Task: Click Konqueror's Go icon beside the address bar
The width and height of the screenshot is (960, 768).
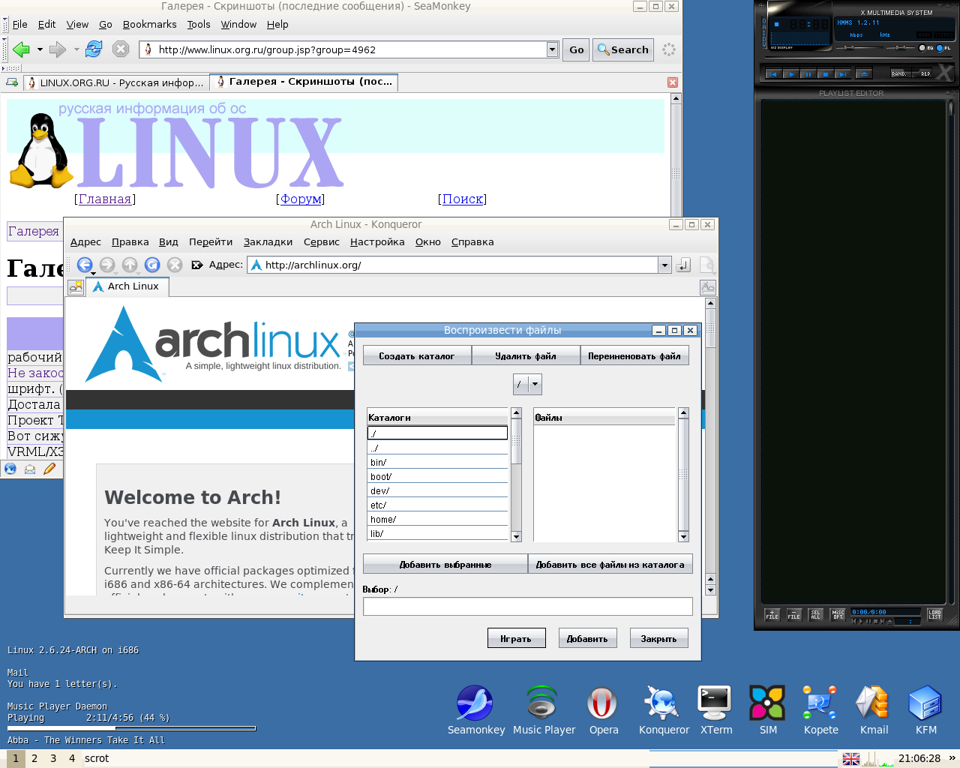Action: point(683,265)
